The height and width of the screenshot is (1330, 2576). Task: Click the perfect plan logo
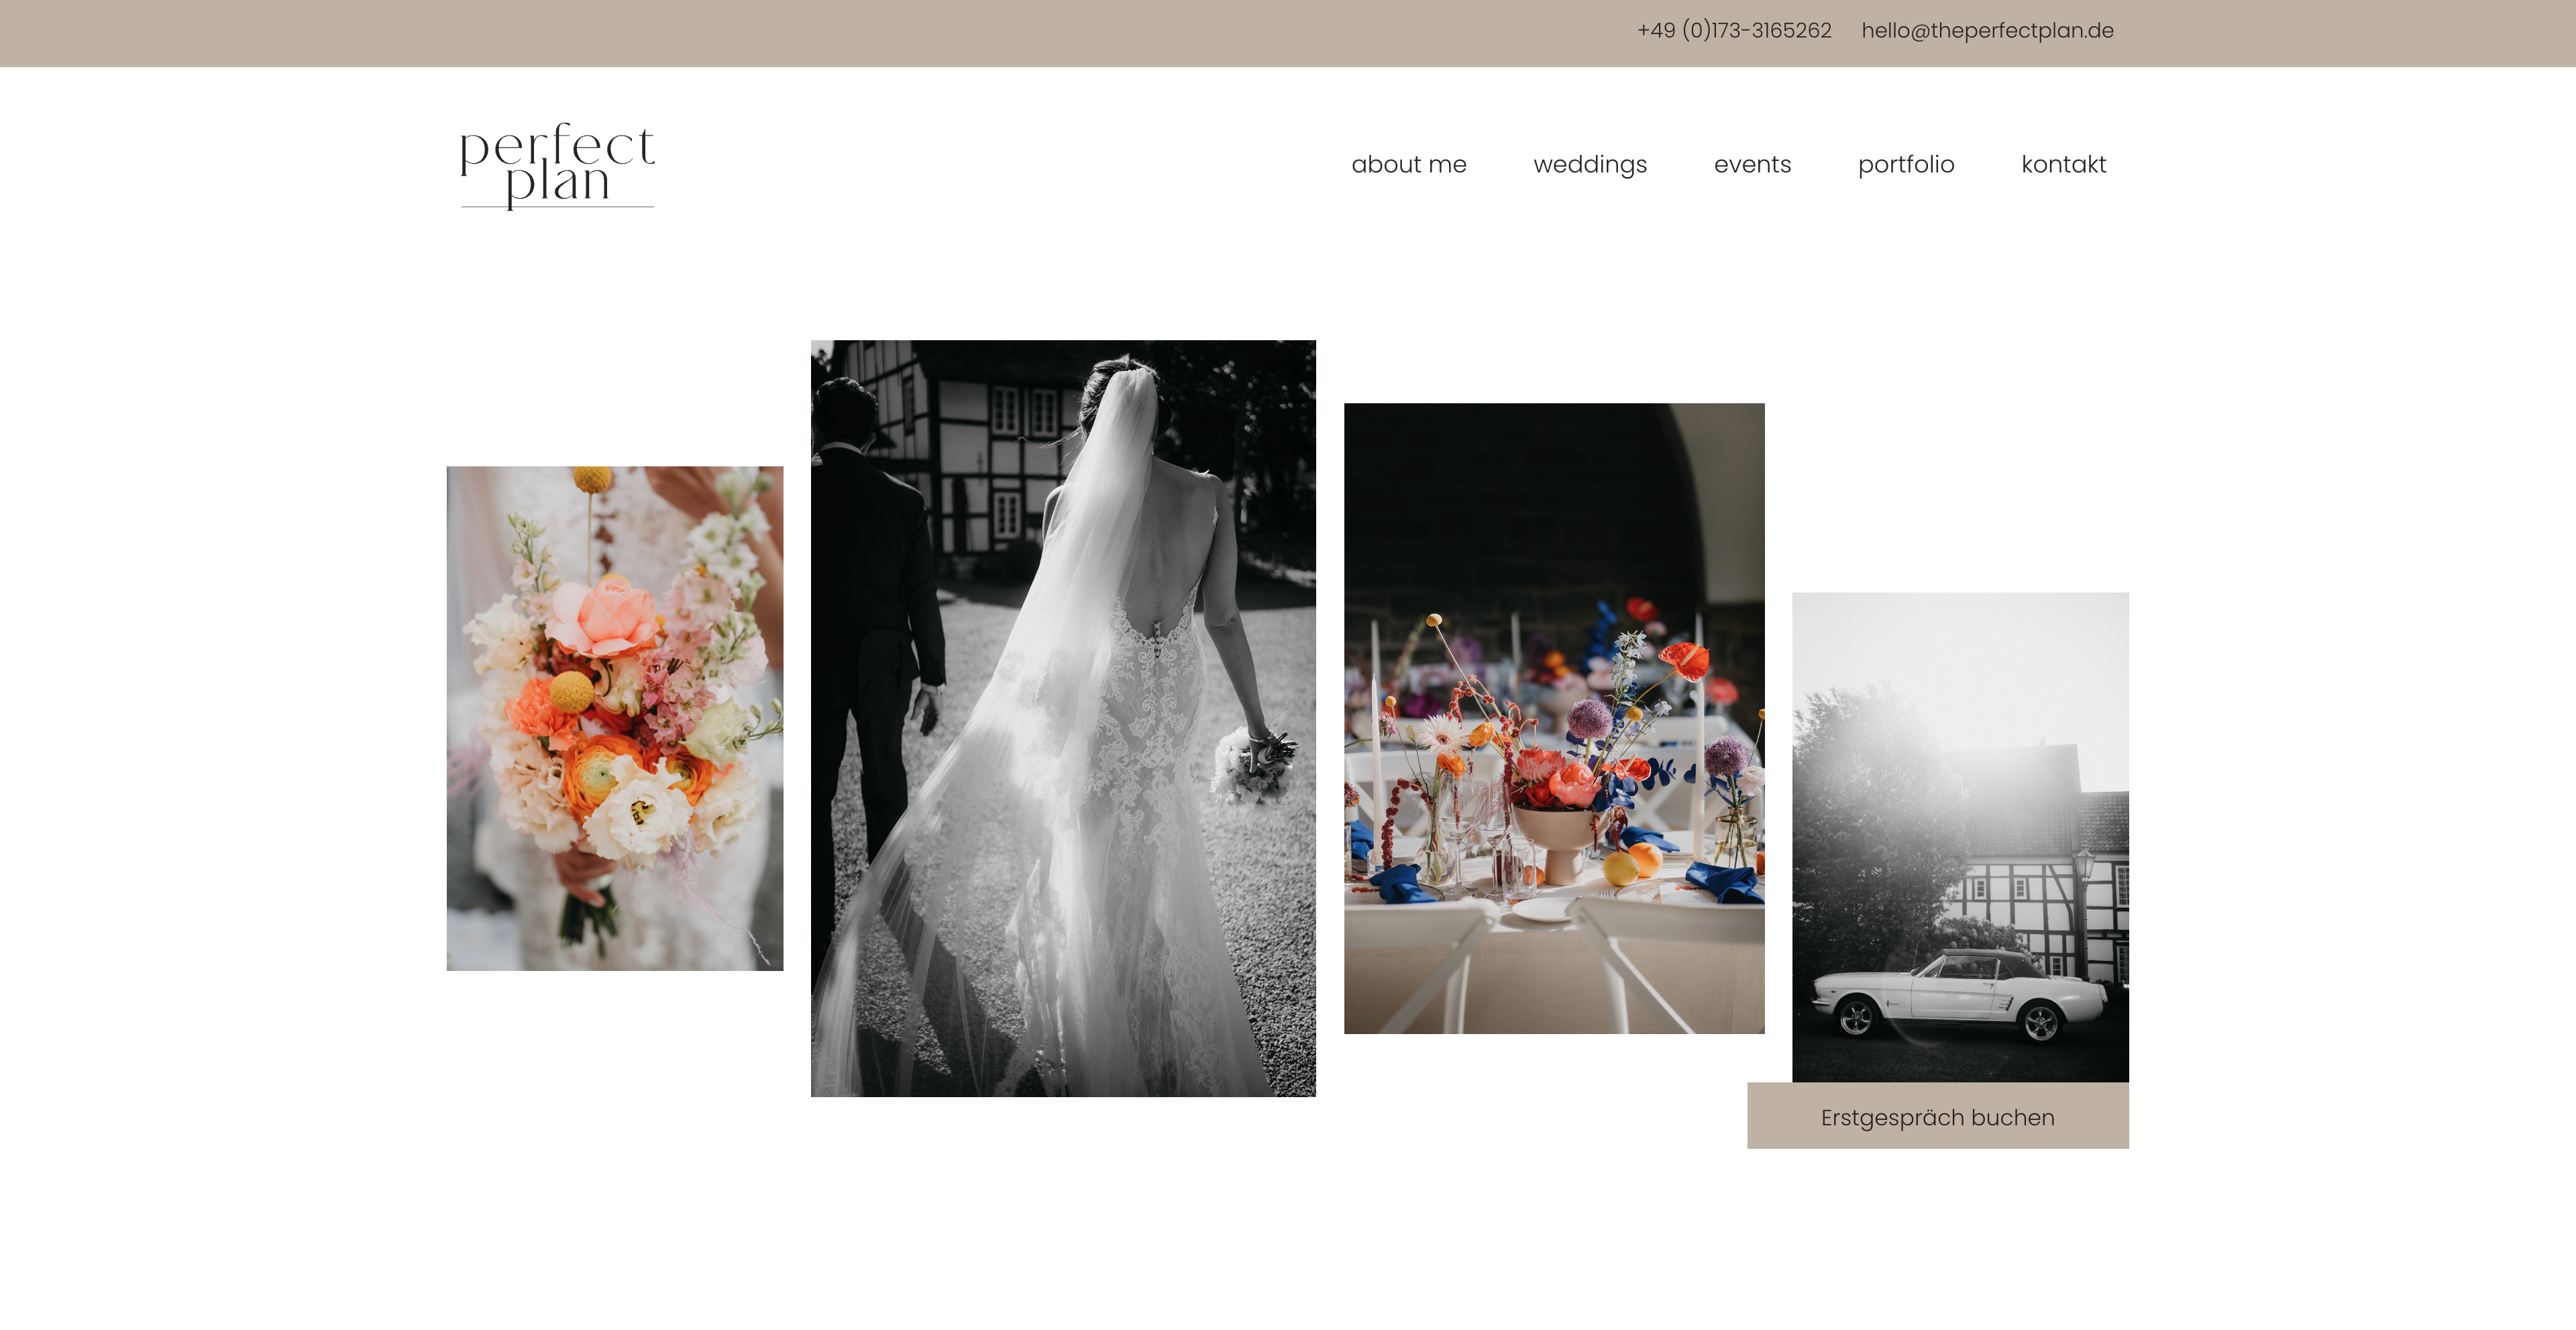(x=557, y=164)
